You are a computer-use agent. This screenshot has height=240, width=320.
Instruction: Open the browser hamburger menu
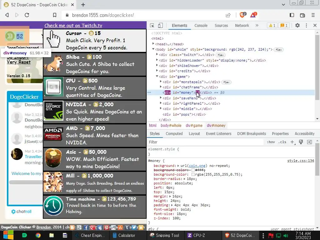tap(313, 15)
